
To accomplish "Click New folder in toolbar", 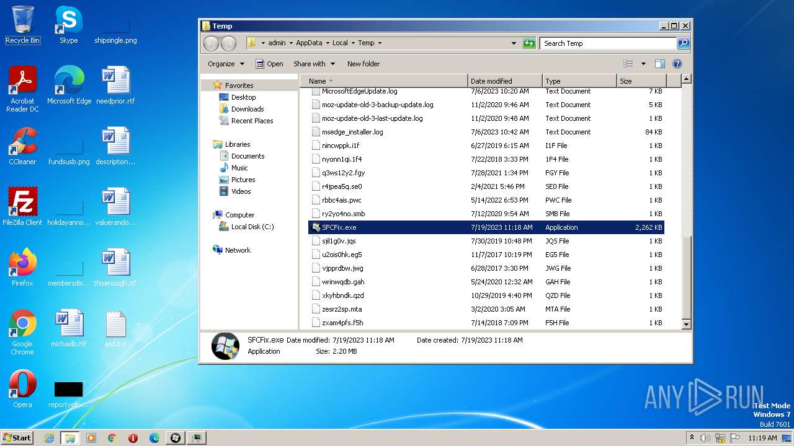I will tap(364, 64).
